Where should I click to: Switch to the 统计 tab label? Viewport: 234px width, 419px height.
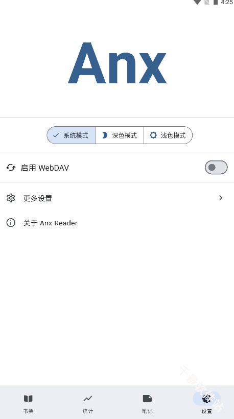pos(87,411)
